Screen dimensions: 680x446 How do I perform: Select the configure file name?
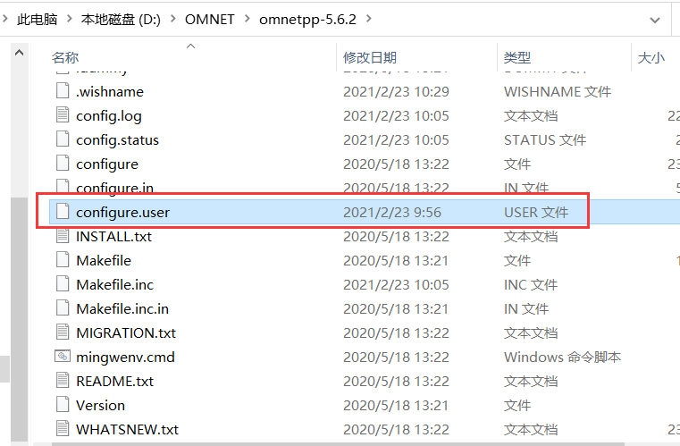click(107, 164)
